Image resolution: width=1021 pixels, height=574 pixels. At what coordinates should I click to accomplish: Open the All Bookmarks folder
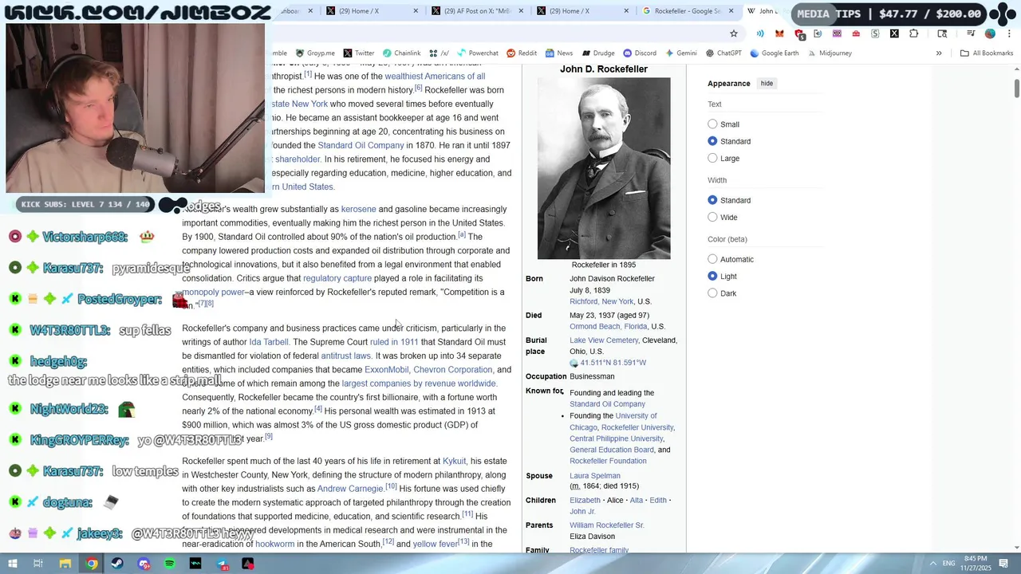coord(986,53)
